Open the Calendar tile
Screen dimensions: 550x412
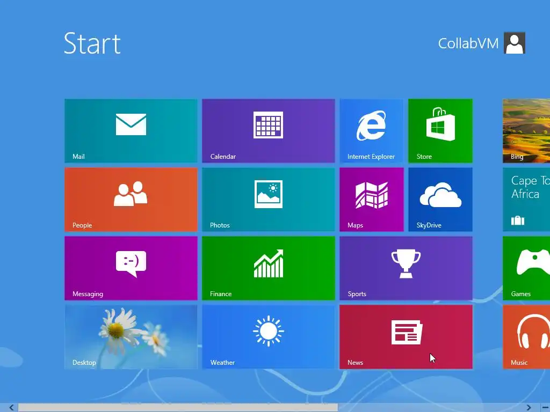[269, 131]
